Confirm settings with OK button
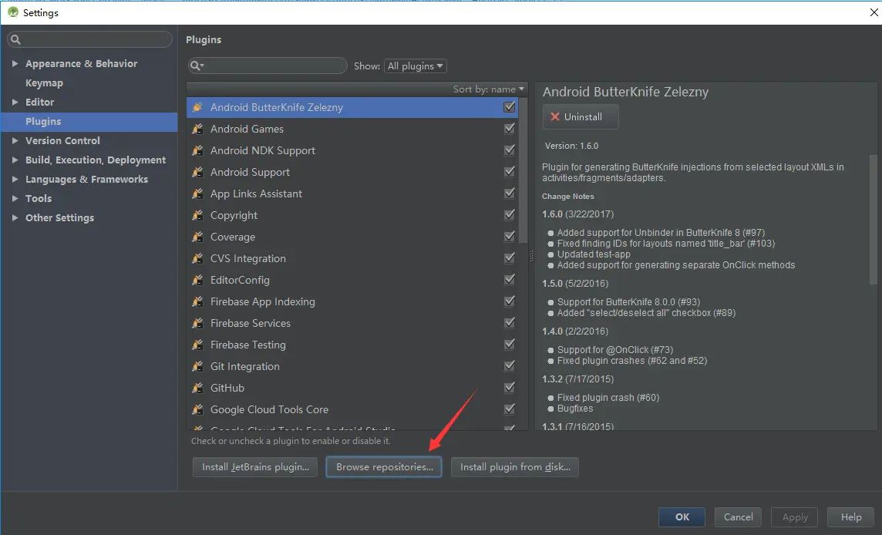882x535 pixels. (682, 517)
